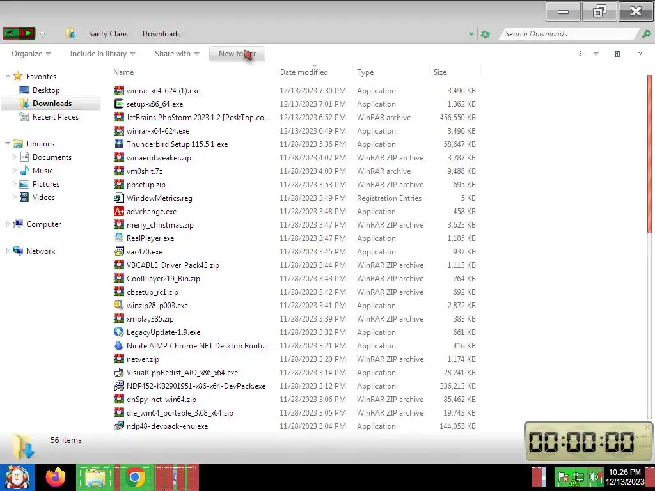The width and height of the screenshot is (655, 491).
Task: Go back with the green Back arrow
Action: 10,33
